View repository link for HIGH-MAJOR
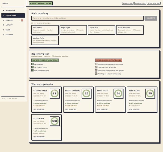The width and height of the screenshot is (163, 152). [x=135, y=109]
